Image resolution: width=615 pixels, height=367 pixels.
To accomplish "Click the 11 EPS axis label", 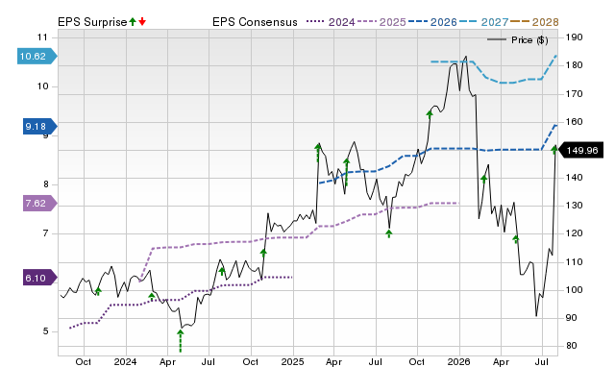I will (x=42, y=37).
